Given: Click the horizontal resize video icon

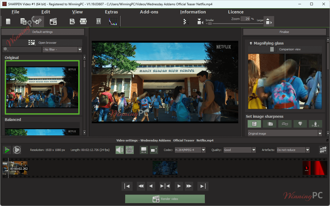Looking at the screenshot, I should coord(144,150).
